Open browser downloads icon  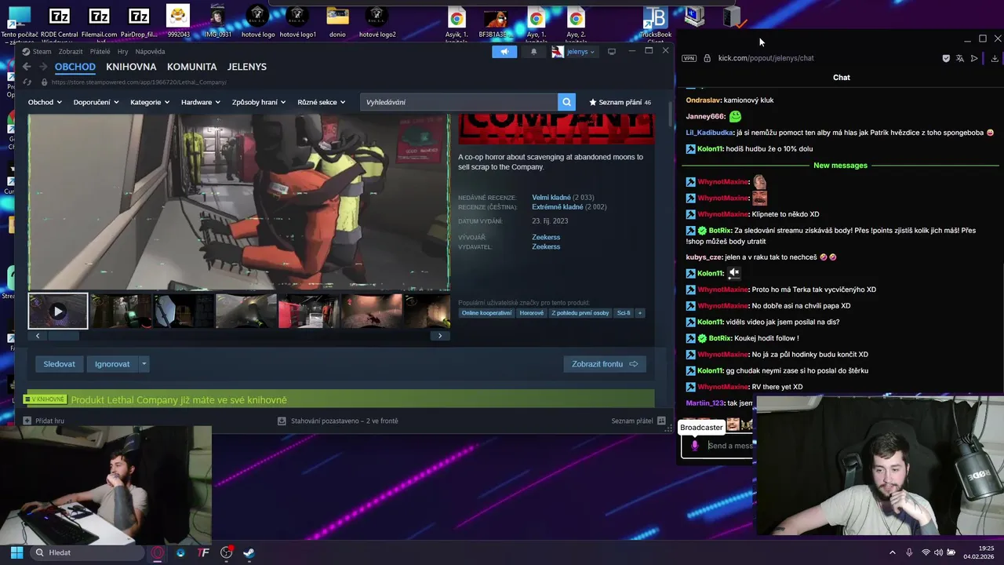(x=995, y=58)
